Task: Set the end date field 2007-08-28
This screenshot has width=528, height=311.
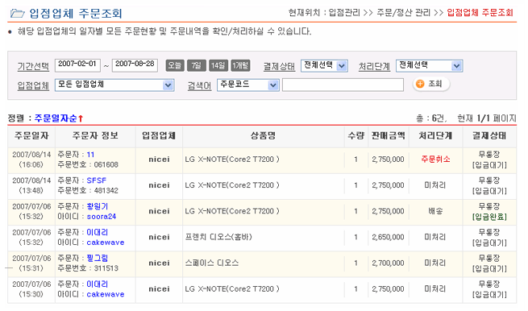Action: tap(135, 65)
